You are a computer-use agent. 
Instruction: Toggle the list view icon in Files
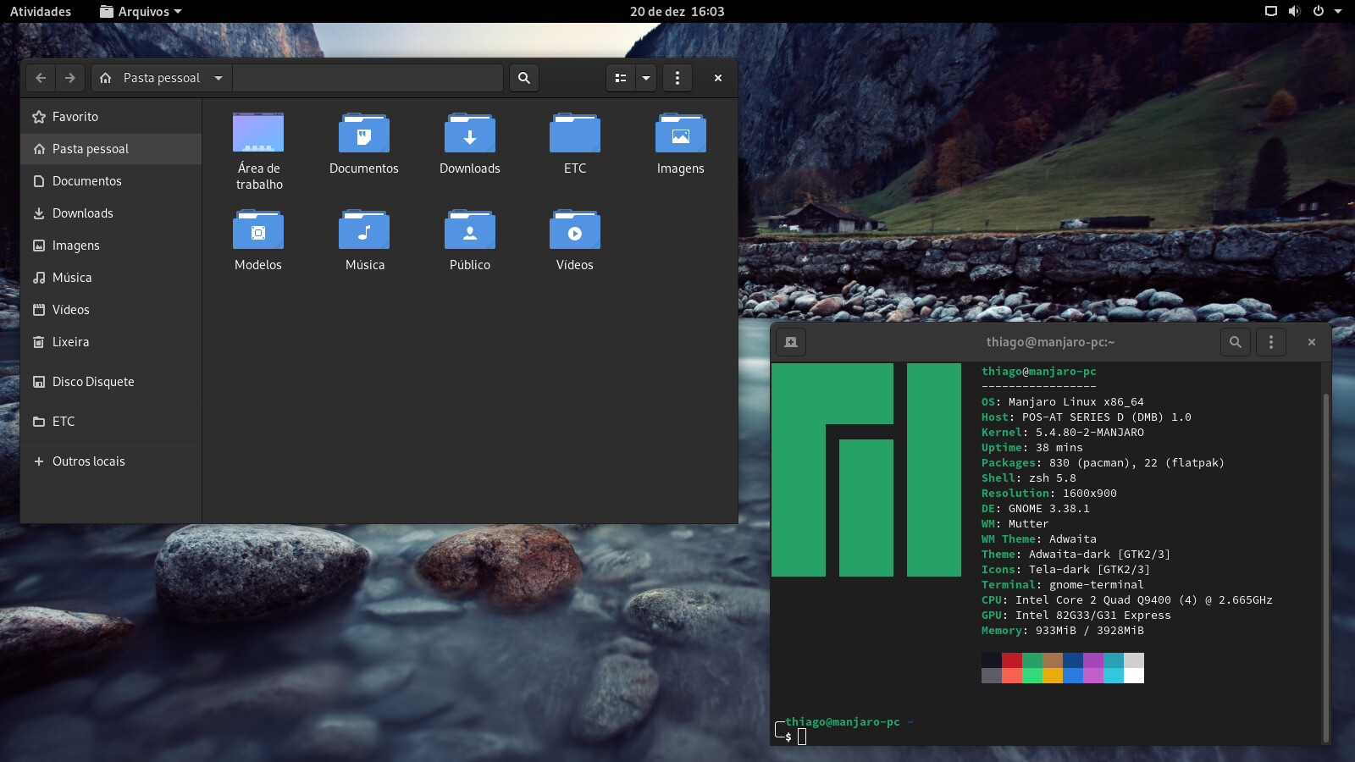(621, 78)
